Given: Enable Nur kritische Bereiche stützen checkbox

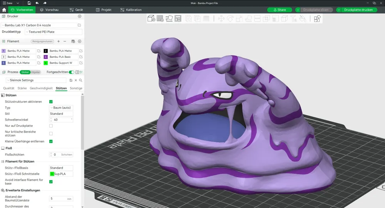Looking at the screenshot, I should 51,134.
